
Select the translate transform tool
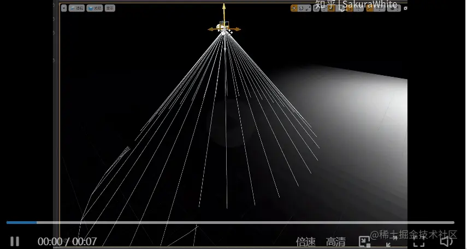pos(294,8)
